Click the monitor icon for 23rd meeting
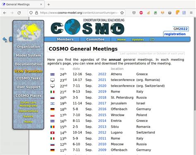196x155 pixels. pyautogui.click(x=53, y=80)
